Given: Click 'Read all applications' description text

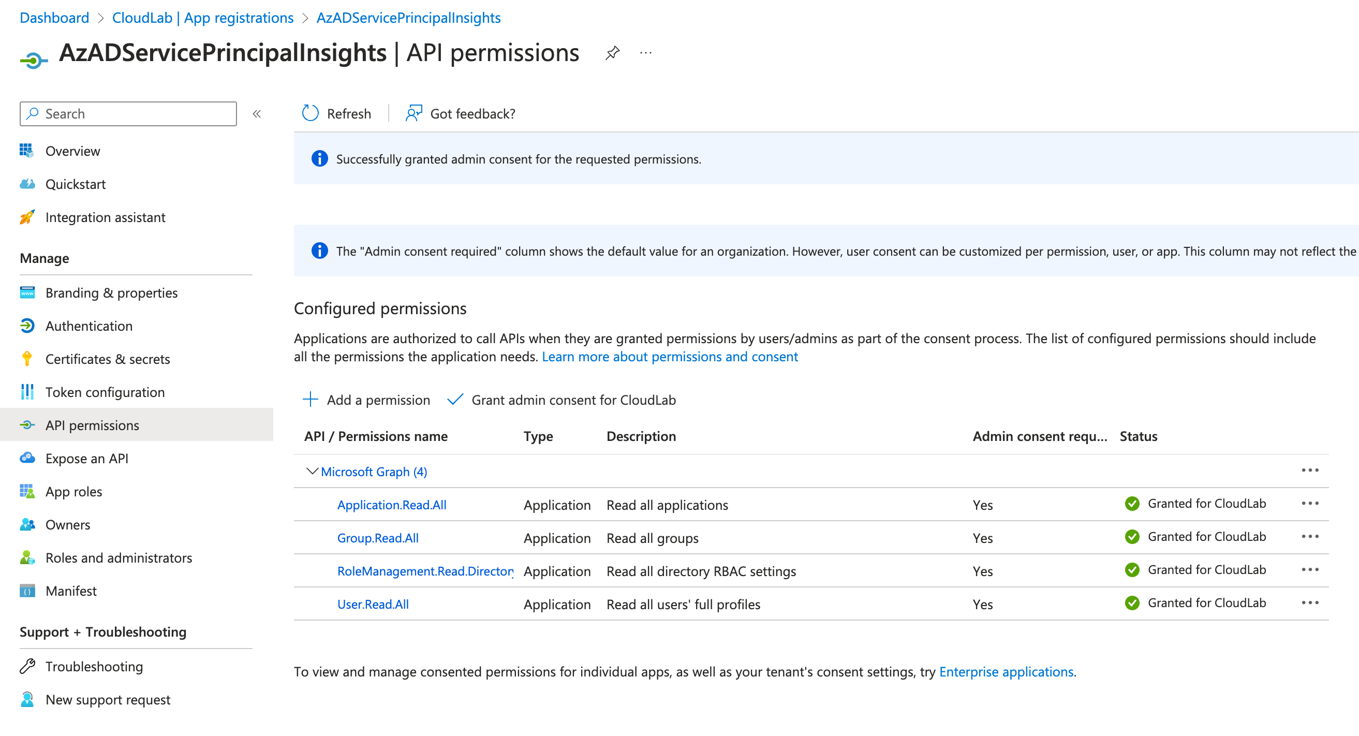Looking at the screenshot, I should pyautogui.click(x=667, y=505).
